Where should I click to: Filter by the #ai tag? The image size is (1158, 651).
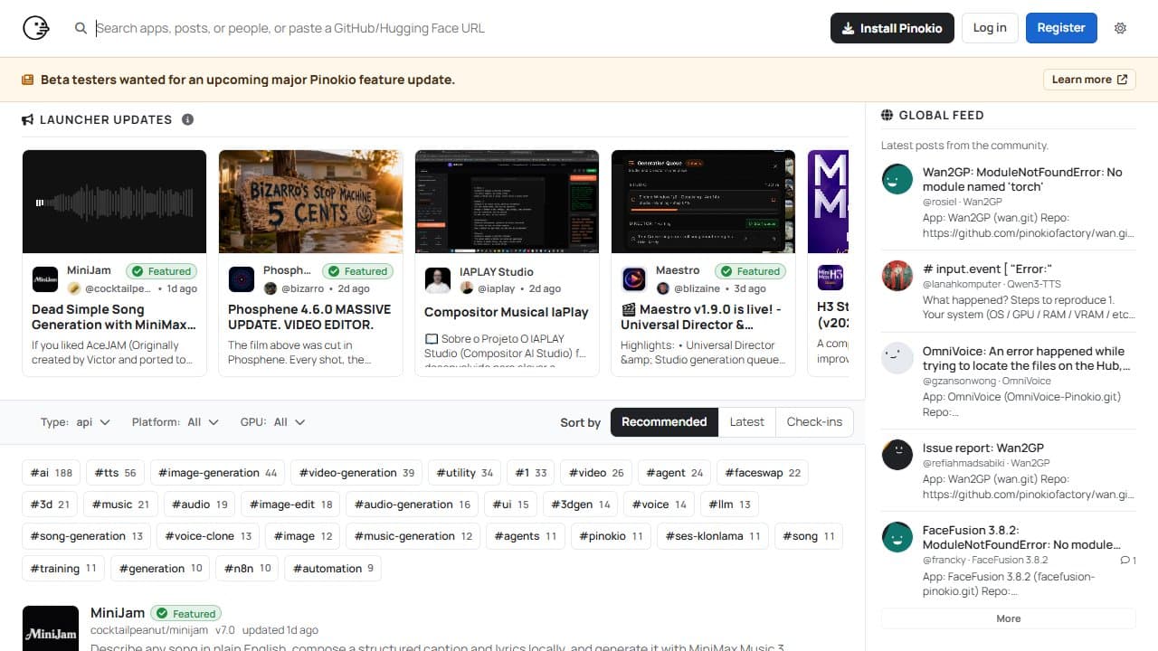(52, 473)
